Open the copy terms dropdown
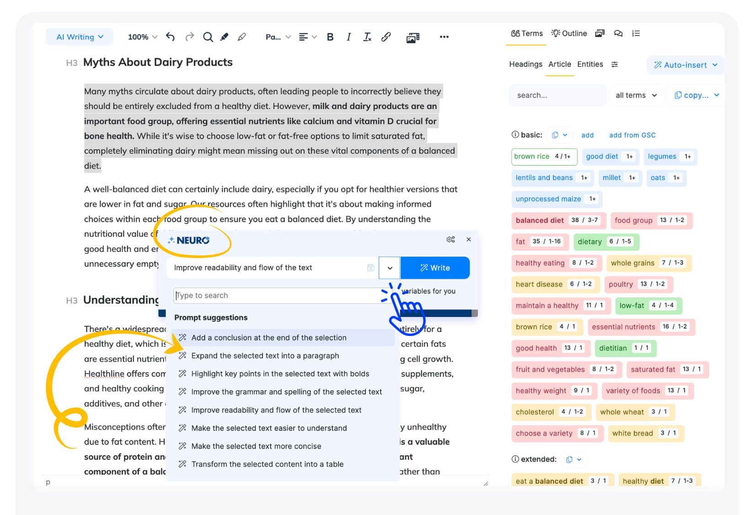Image resolution: width=754 pixels, height=515 pixels. tap(696, 95)
